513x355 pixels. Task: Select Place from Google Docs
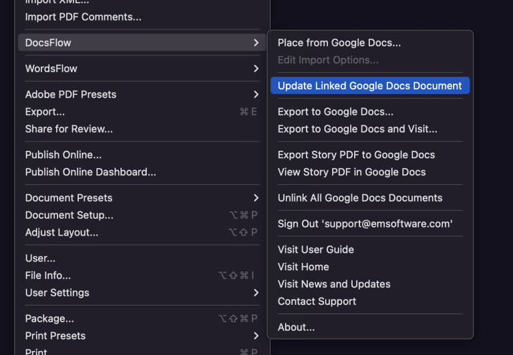tap(339, 43)
